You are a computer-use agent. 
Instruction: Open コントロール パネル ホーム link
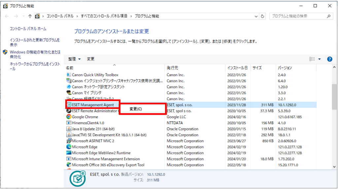[x=28, y=29]
